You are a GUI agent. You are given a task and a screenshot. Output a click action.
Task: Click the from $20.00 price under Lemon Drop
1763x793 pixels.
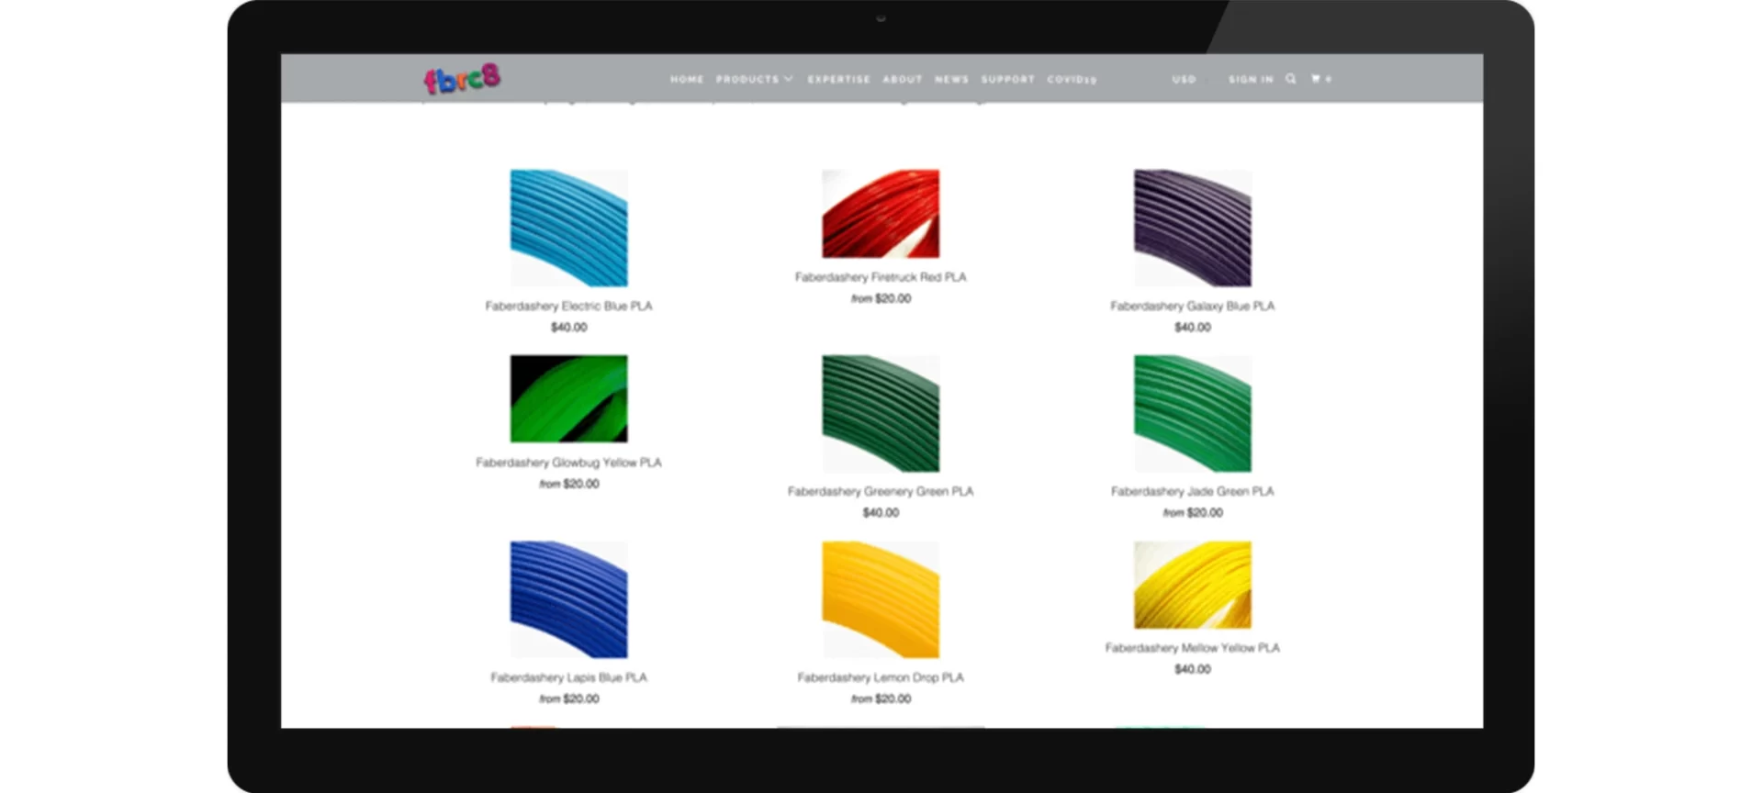pyautogui.click(x=881, y=698)
